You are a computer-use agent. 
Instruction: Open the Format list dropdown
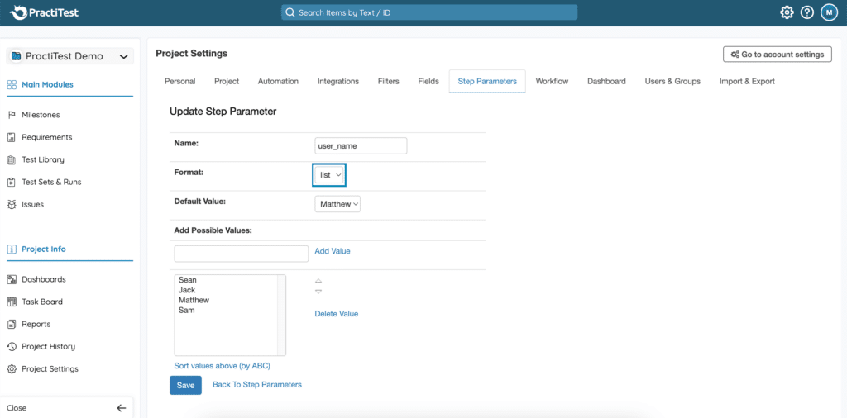tap(329, 175)
